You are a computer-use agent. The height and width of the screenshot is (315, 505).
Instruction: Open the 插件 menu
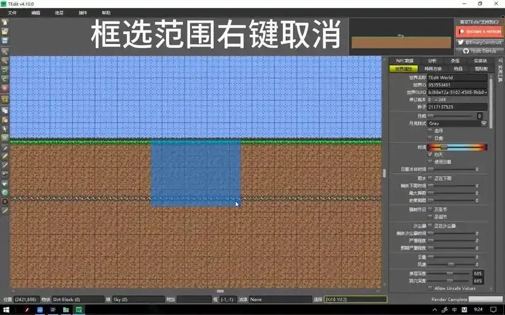(x=83, y=13)
